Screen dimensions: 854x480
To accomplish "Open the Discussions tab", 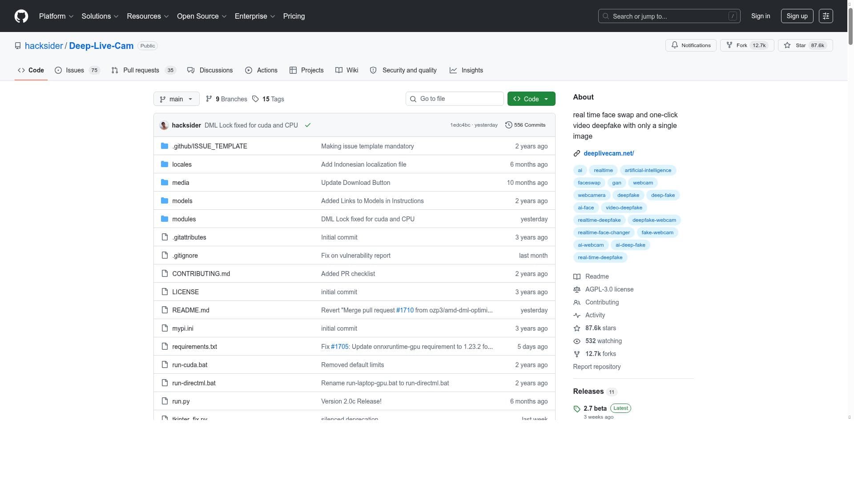I will [210, 70].
